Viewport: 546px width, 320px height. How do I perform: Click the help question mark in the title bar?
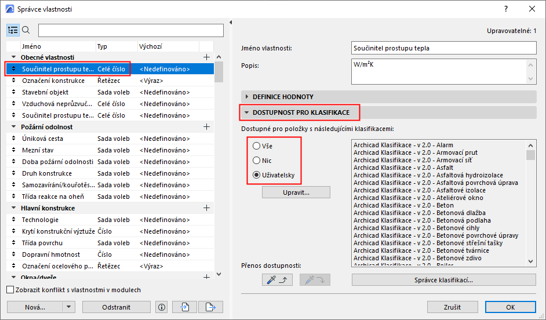click(x=506, y=9)
